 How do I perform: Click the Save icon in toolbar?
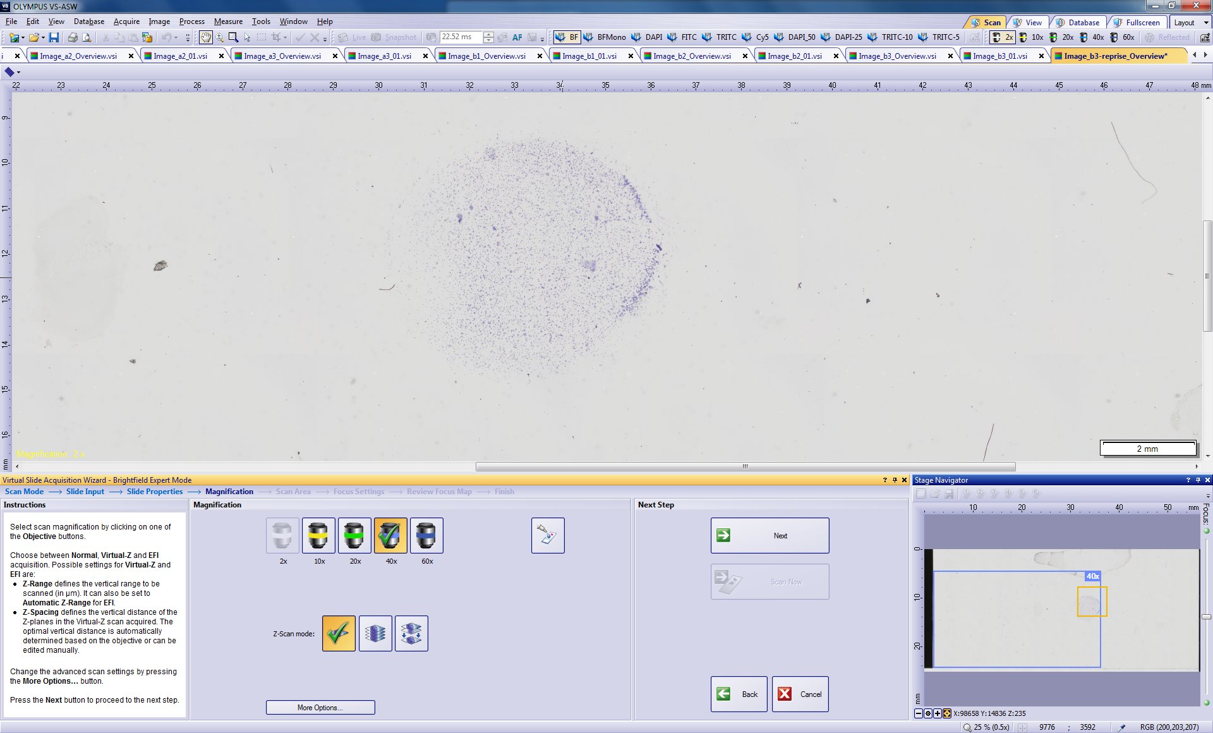pos(54,37)
